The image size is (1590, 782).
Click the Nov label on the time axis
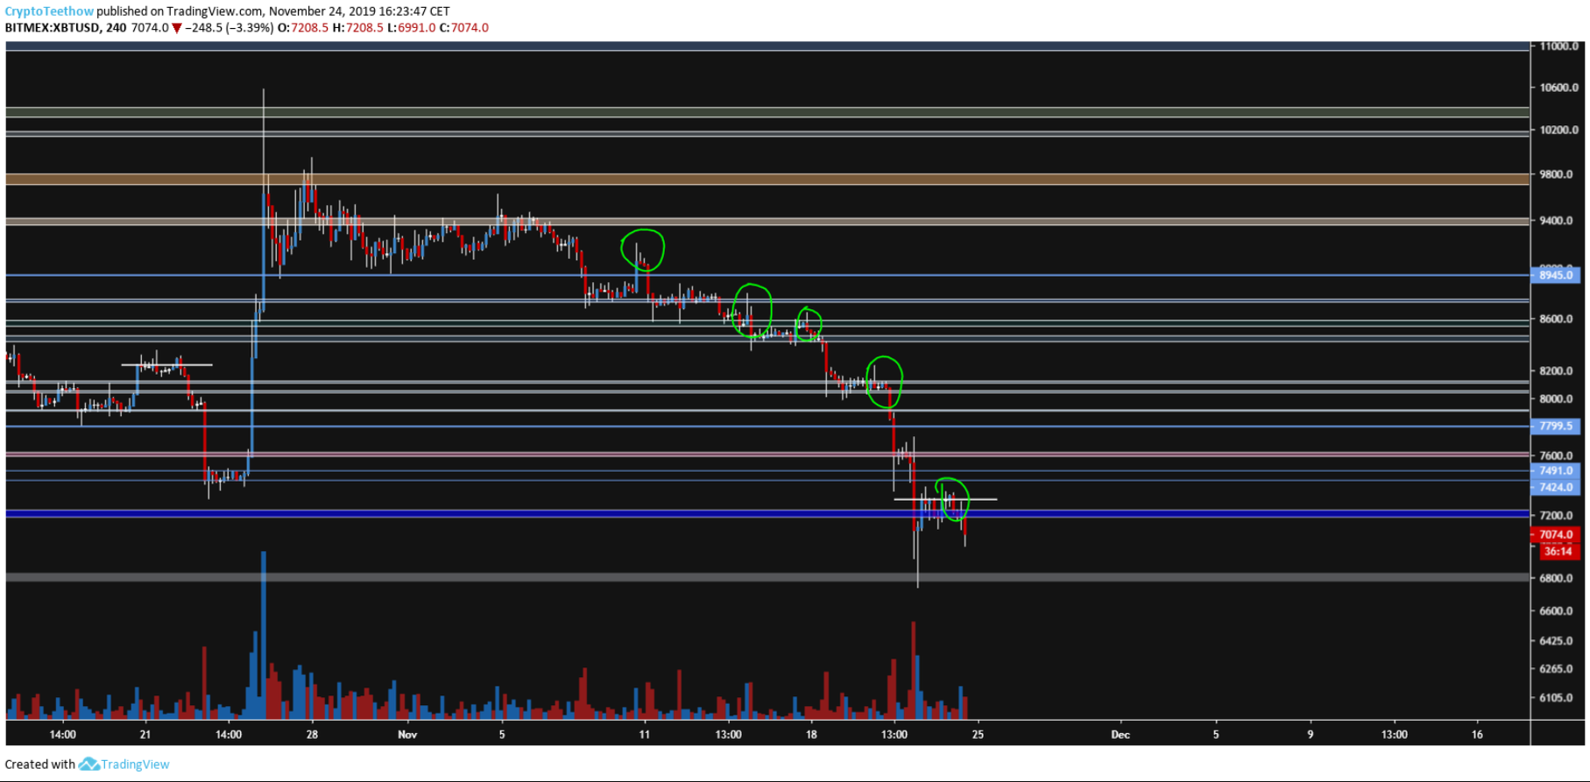pos(407,735)
